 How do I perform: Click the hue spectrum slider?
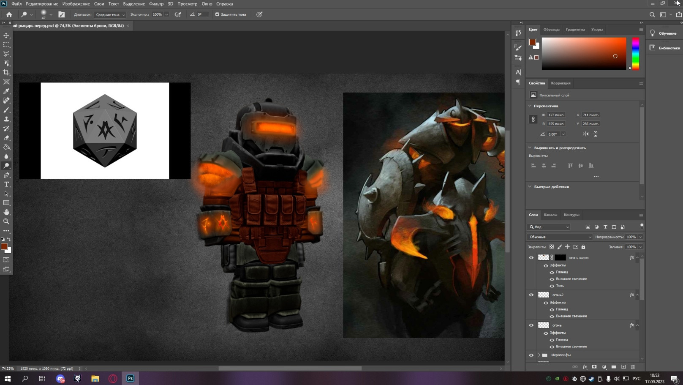(x=635, y=54)
